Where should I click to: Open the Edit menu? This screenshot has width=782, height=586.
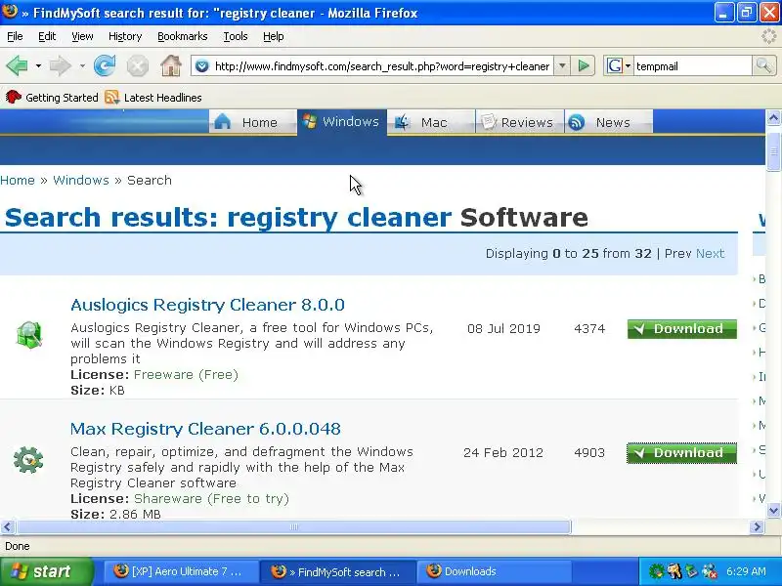(x=47, y=36)
